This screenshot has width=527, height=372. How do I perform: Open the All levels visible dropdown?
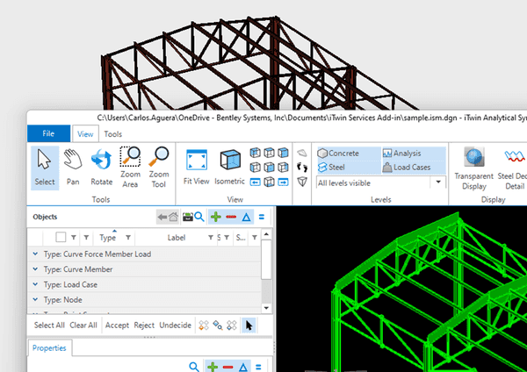pyautogui.click(x=438, y=182)
